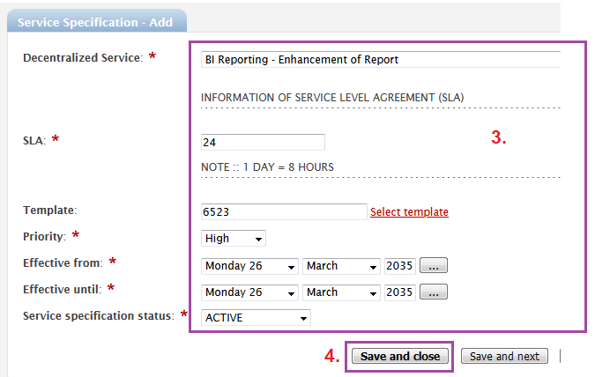Click the Priority label text

[44, 237]
